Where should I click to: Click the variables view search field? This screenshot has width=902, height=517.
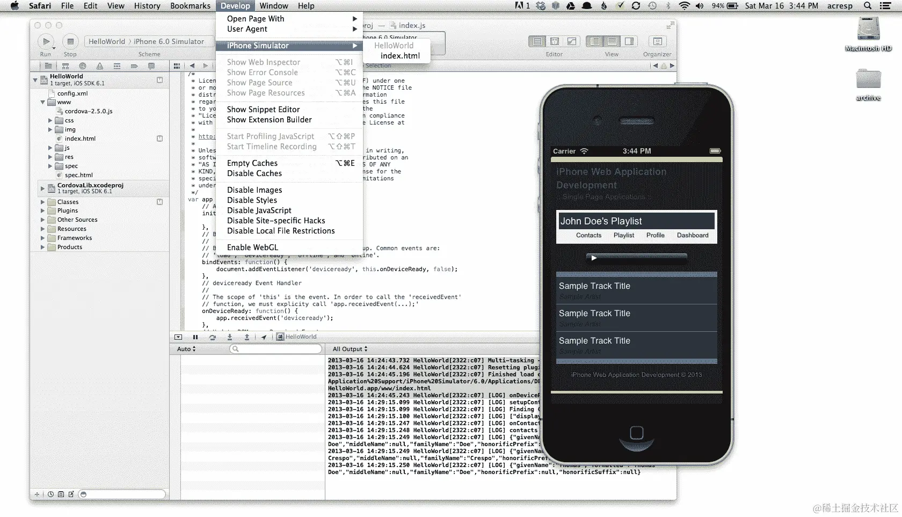(x=276, y=349)
